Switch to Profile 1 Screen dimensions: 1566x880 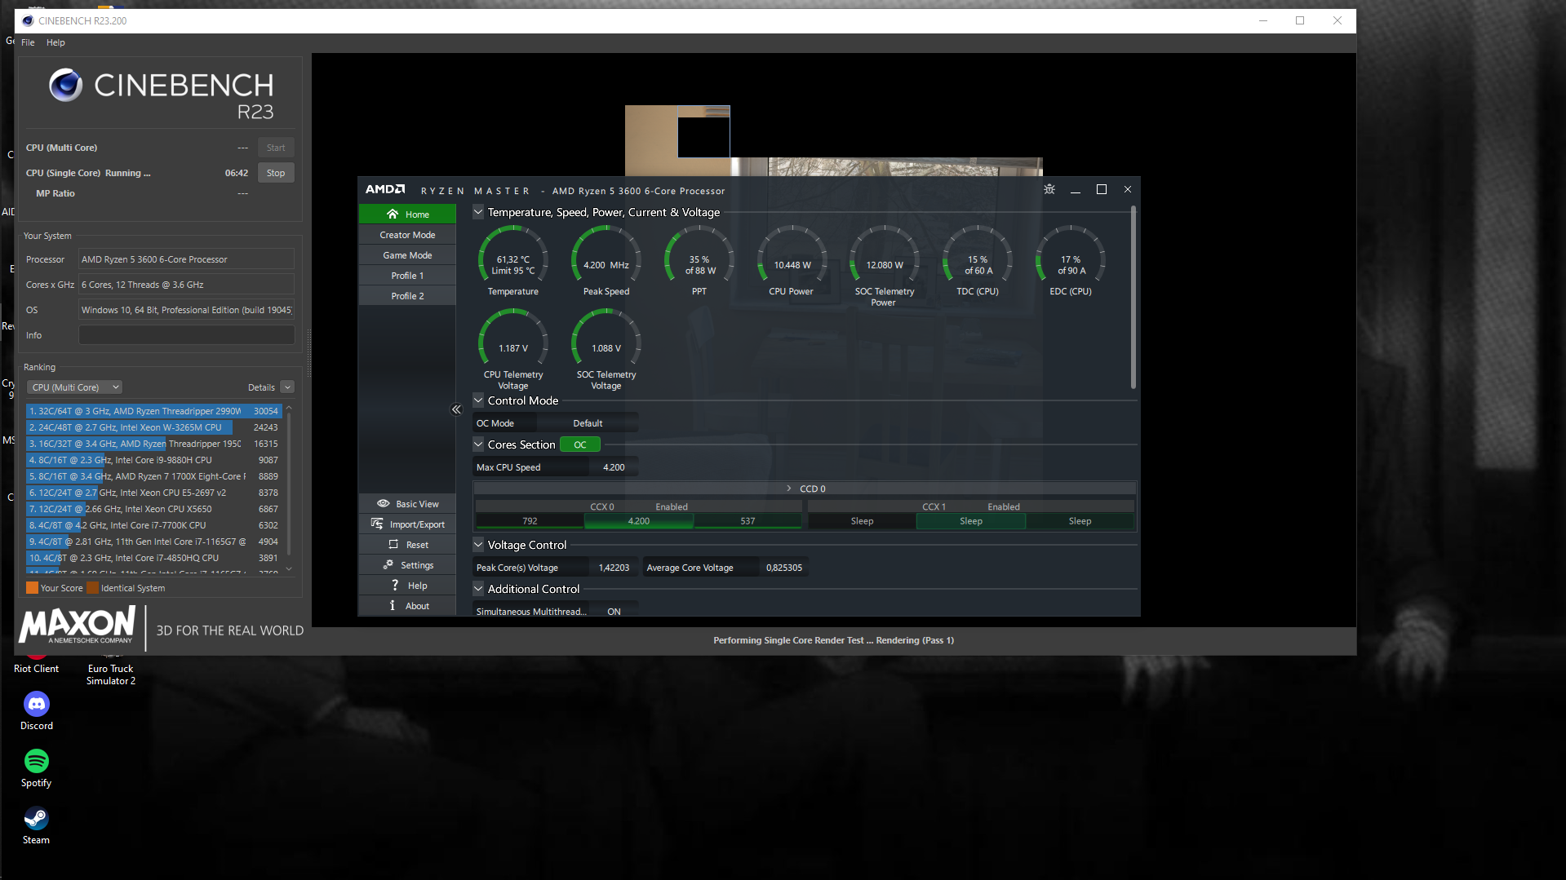pyautogui.click(x=407, y=276)
